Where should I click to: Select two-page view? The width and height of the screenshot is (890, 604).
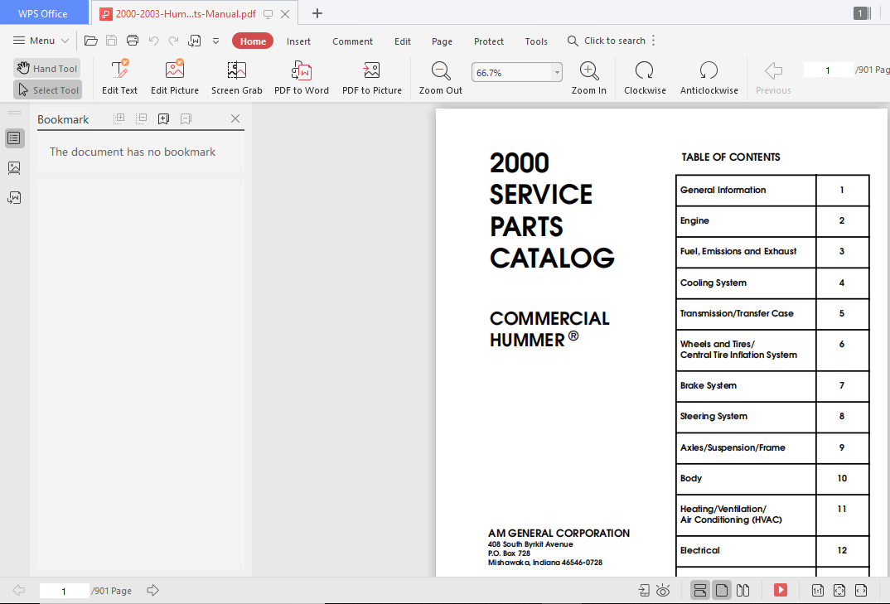click(x=742, y=591)
